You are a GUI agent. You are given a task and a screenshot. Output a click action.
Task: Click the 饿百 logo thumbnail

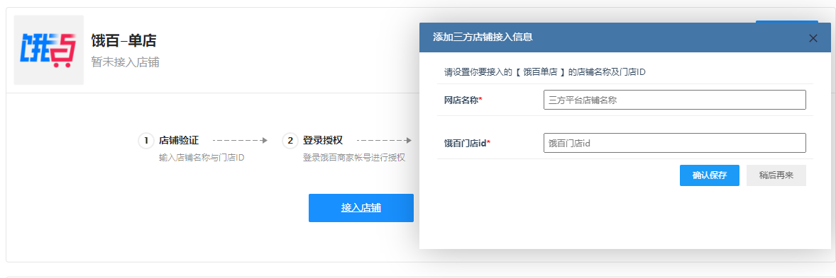48,50
